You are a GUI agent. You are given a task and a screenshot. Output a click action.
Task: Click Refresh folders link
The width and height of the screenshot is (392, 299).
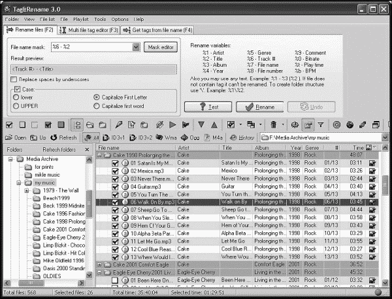[x=59, y=150]
